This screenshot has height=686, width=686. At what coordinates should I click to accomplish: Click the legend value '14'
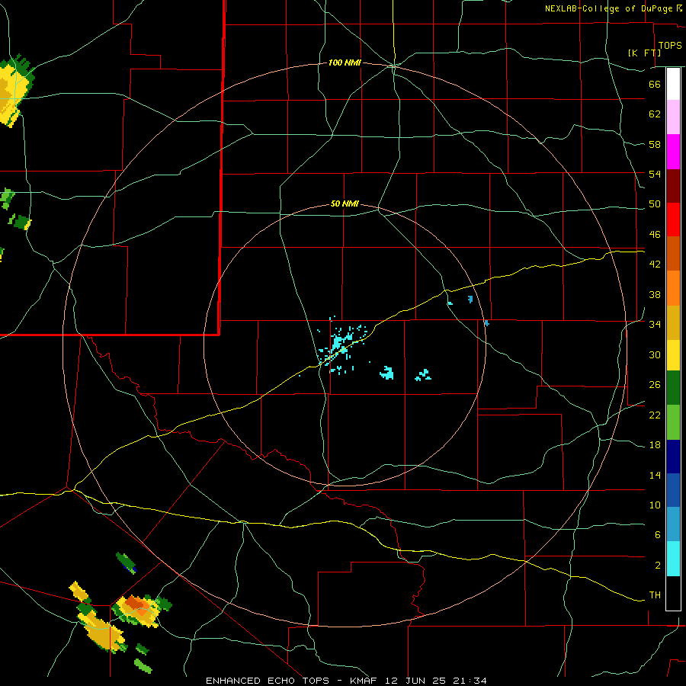(x=655, y=475)
